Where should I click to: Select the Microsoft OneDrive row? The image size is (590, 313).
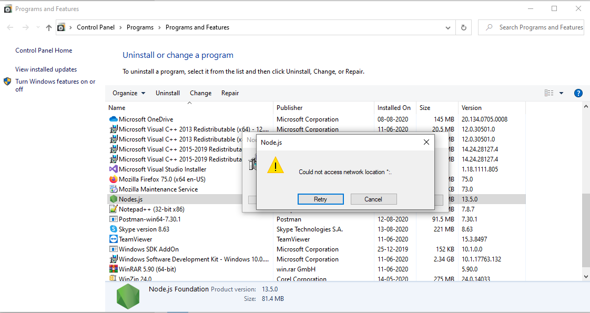316,119
